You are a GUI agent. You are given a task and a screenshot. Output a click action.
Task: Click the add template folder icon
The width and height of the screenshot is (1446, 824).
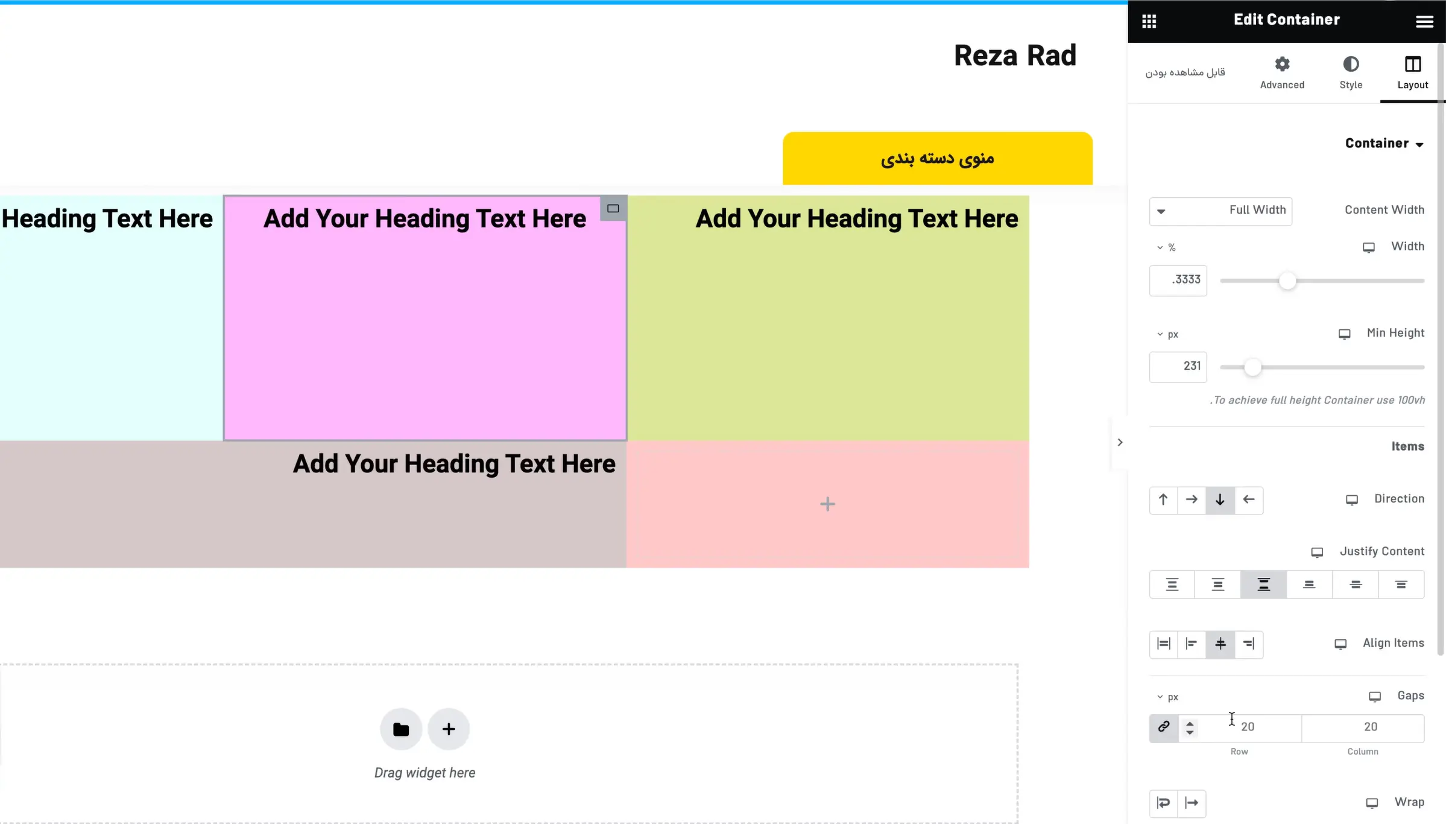click(401, 729)
